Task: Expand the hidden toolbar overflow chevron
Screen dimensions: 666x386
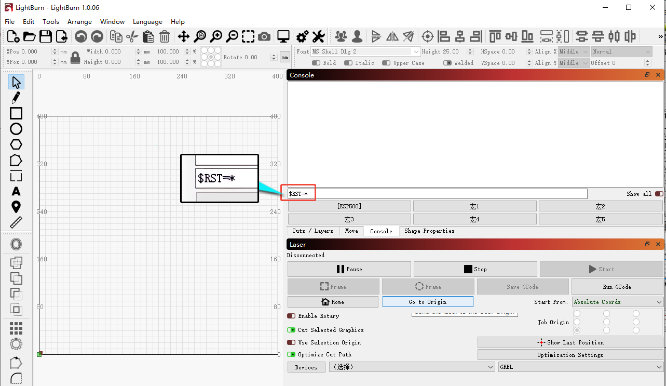Action: [661, 36]
